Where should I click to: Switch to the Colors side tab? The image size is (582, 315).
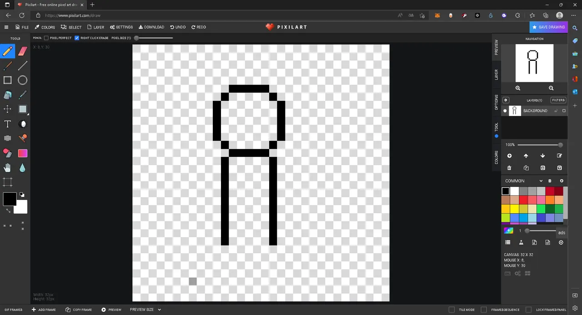click(x=497, y=158)
